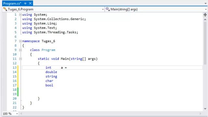Click 'Tugas_6' namespace name on line 7
The width and height of the screenshot is (208, 117).
click(x=48, y=41)
